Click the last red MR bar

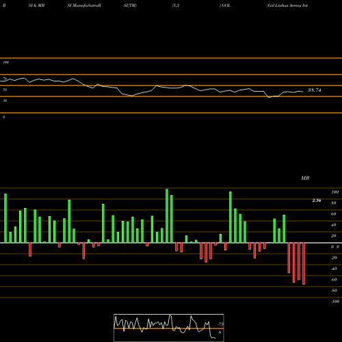pos(304,263)
